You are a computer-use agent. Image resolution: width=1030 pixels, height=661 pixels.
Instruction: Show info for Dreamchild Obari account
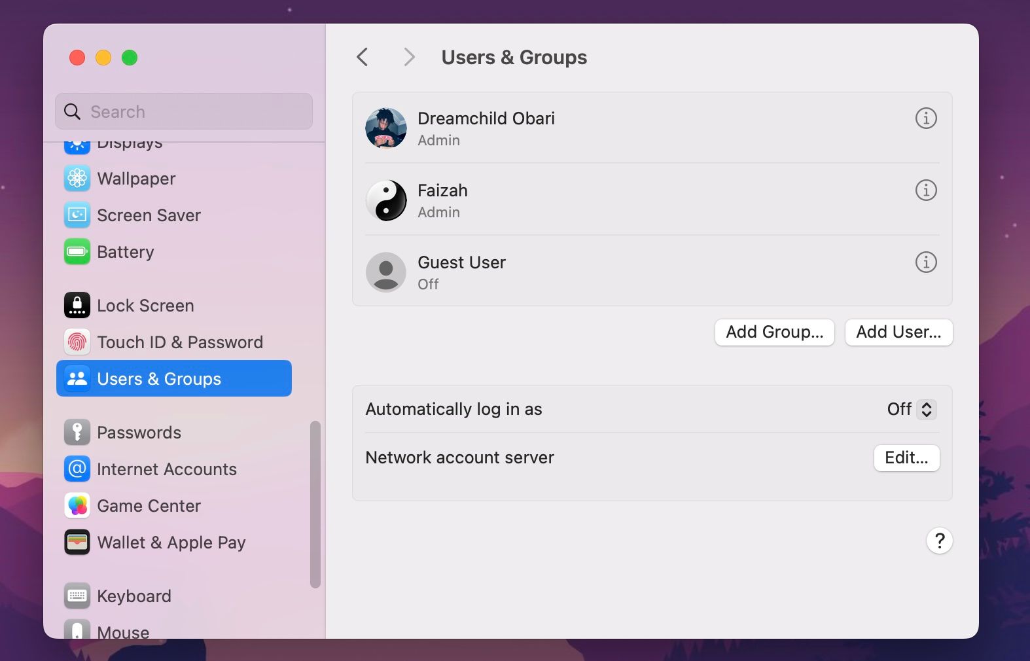click(925, 118)
